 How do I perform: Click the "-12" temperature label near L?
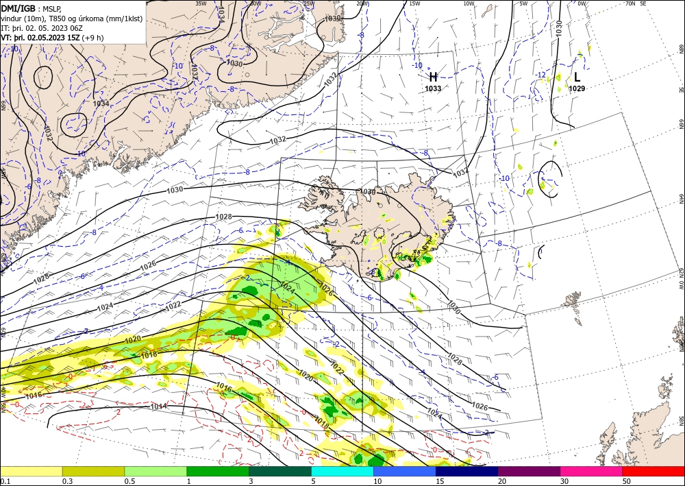pos(541,75)
